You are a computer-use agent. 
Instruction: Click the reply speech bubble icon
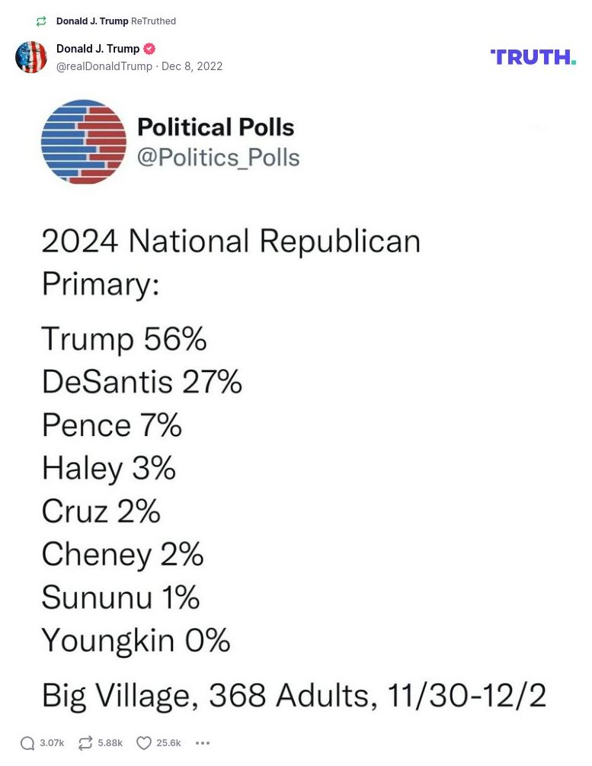[x=27, y=743]
